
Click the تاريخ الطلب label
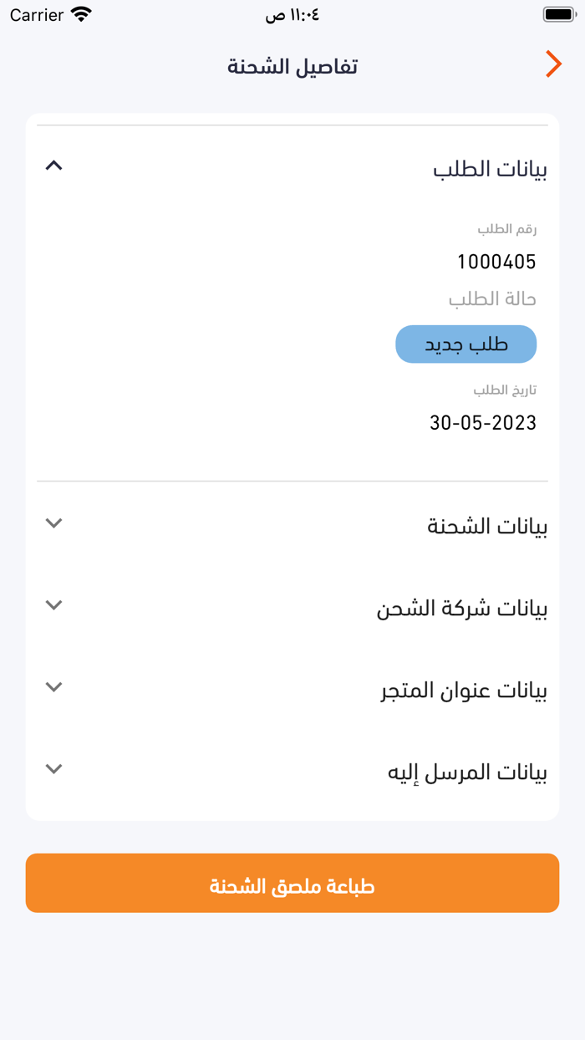pos(502,389)
